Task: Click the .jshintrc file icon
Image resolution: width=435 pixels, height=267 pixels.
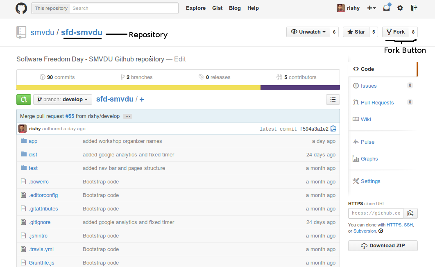Action: (x=23, y=235)
